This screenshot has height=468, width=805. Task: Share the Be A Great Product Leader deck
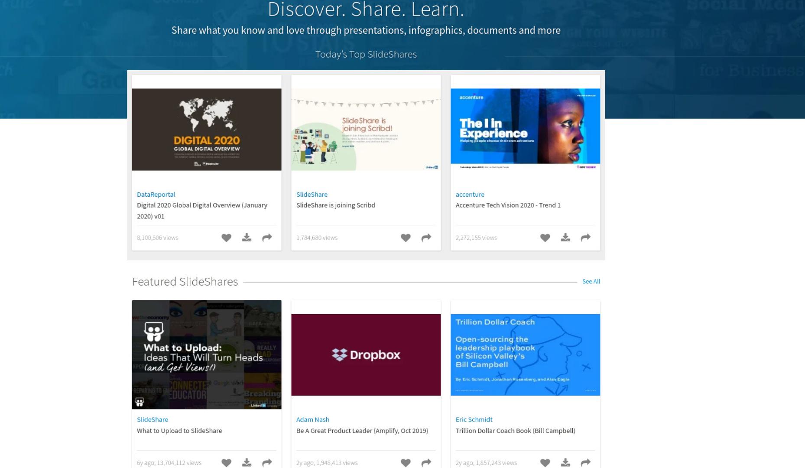tap(426, 463)
